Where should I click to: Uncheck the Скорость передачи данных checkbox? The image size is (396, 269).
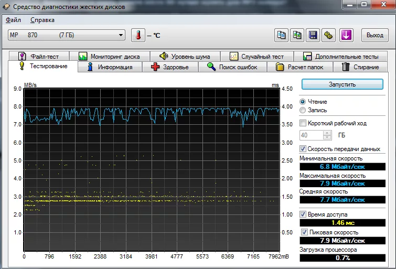pos(303,149)
